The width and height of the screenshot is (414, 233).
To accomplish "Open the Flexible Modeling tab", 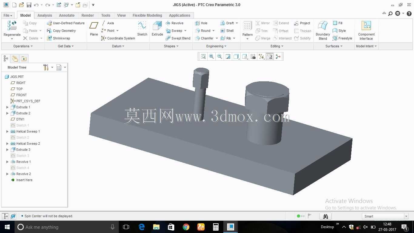I will click(147, 15).
